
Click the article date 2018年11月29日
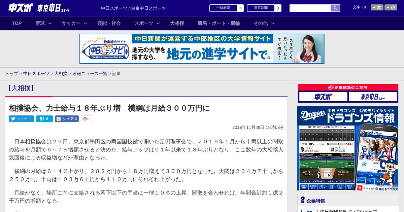[x=258, y=128]
